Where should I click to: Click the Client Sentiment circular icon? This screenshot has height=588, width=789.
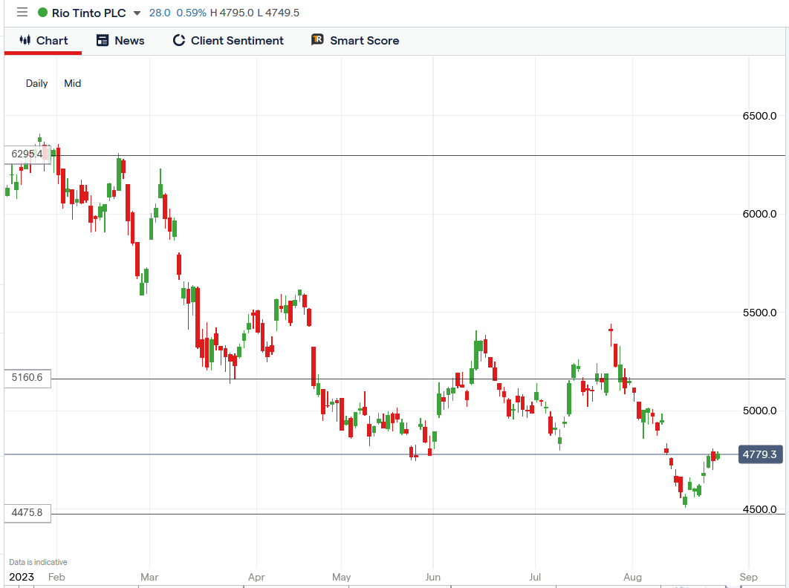(x=178, y=40)
